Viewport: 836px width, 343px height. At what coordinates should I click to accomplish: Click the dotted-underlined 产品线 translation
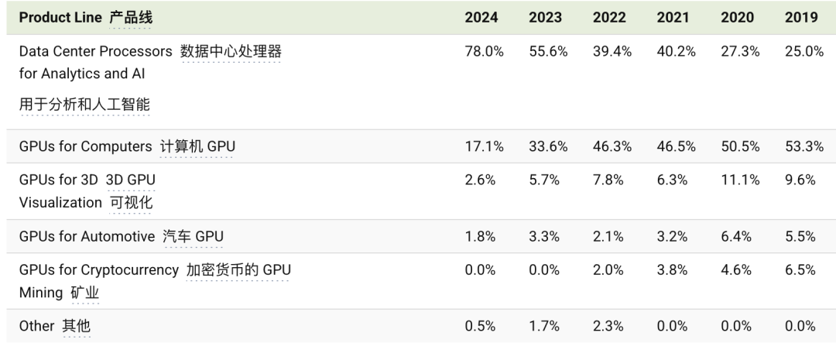tap(131, 18)
